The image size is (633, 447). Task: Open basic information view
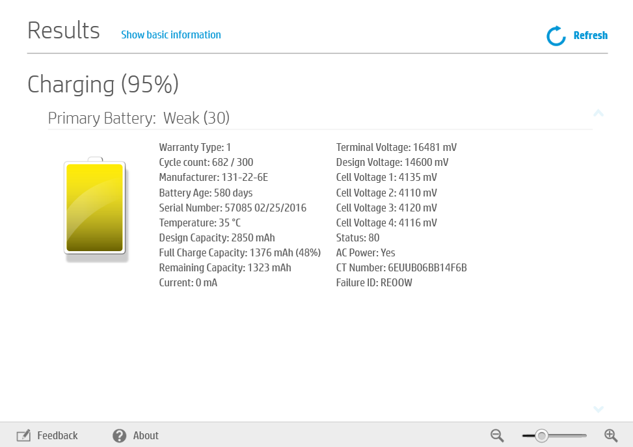click(x=171, y=34)
